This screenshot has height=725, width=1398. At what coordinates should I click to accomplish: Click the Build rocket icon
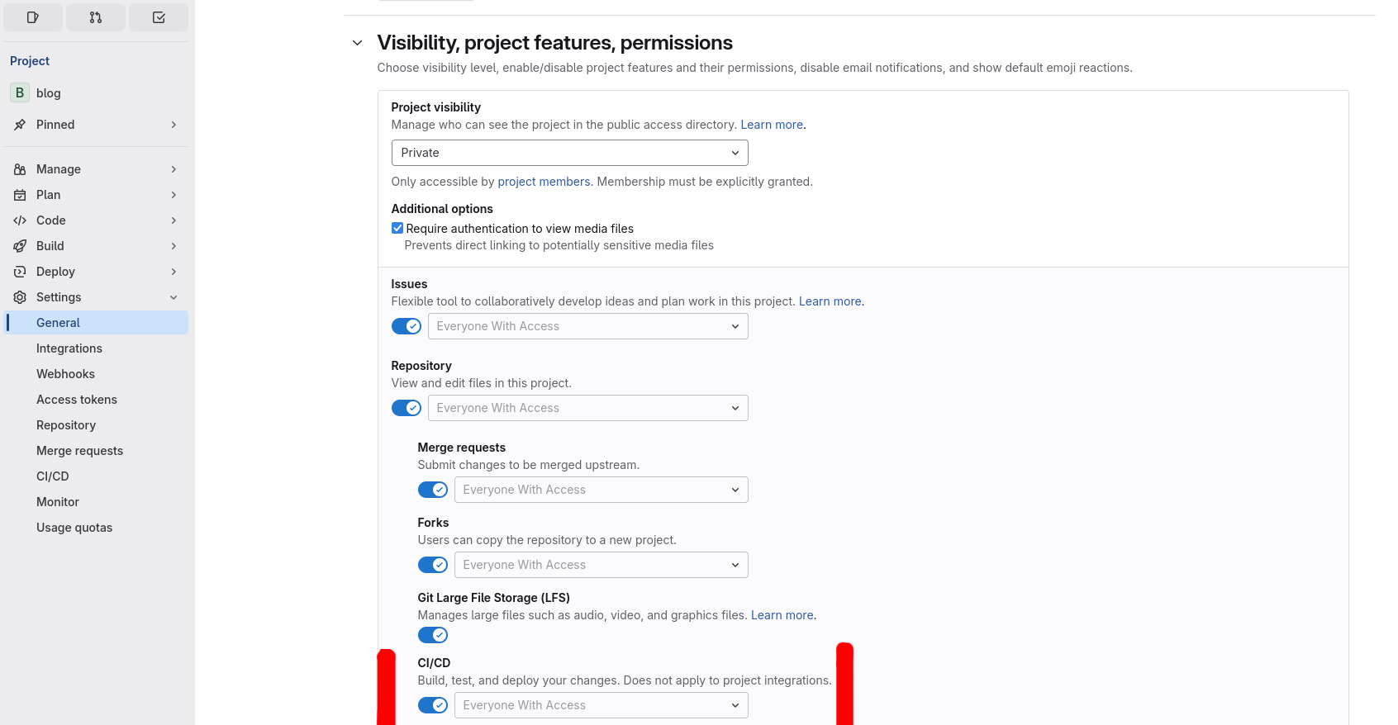20,246
